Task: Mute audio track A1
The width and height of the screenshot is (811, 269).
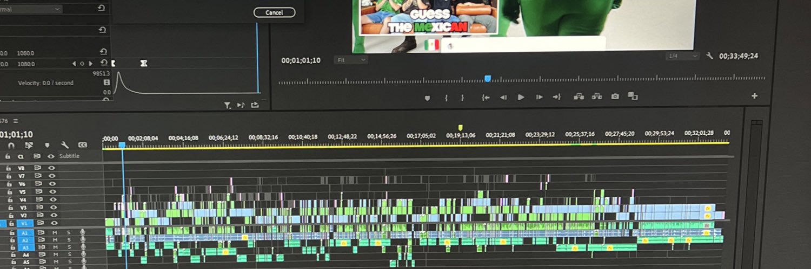Action: [x=55, y=233]
